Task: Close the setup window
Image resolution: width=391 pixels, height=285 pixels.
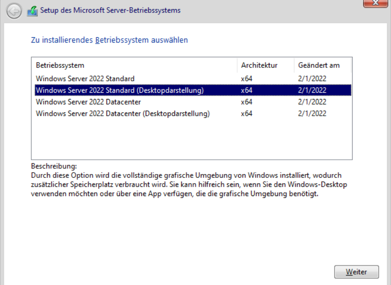Action: (x=375, y=3)
